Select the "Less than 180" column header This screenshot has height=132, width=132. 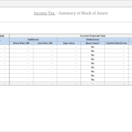[x=45, y=43]
